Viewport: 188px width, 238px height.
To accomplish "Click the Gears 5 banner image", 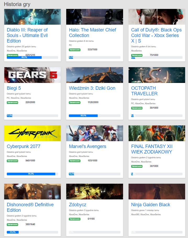I will coord(32,75).
